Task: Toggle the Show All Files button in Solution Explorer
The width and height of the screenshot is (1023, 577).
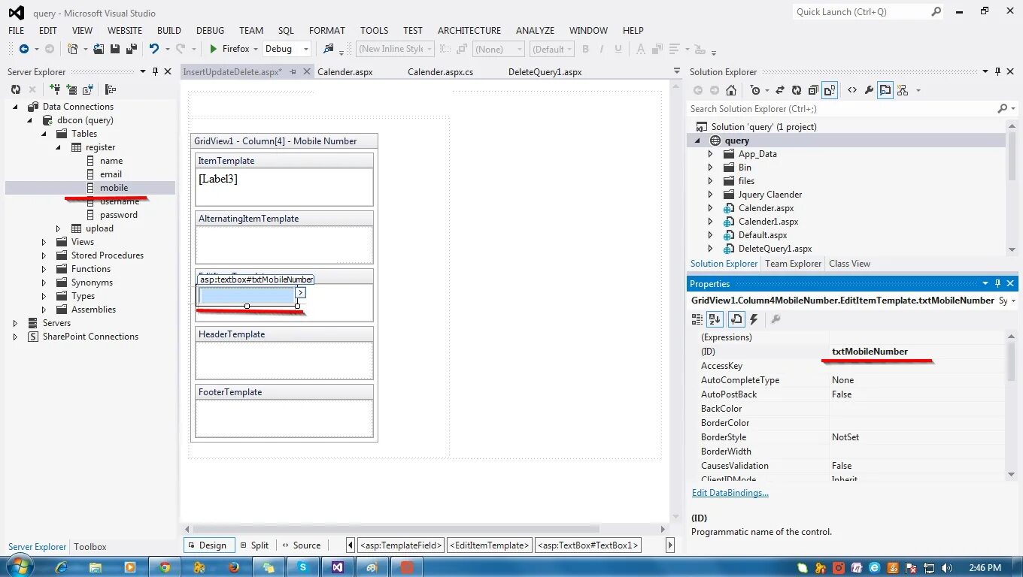Action: [830, 90]
